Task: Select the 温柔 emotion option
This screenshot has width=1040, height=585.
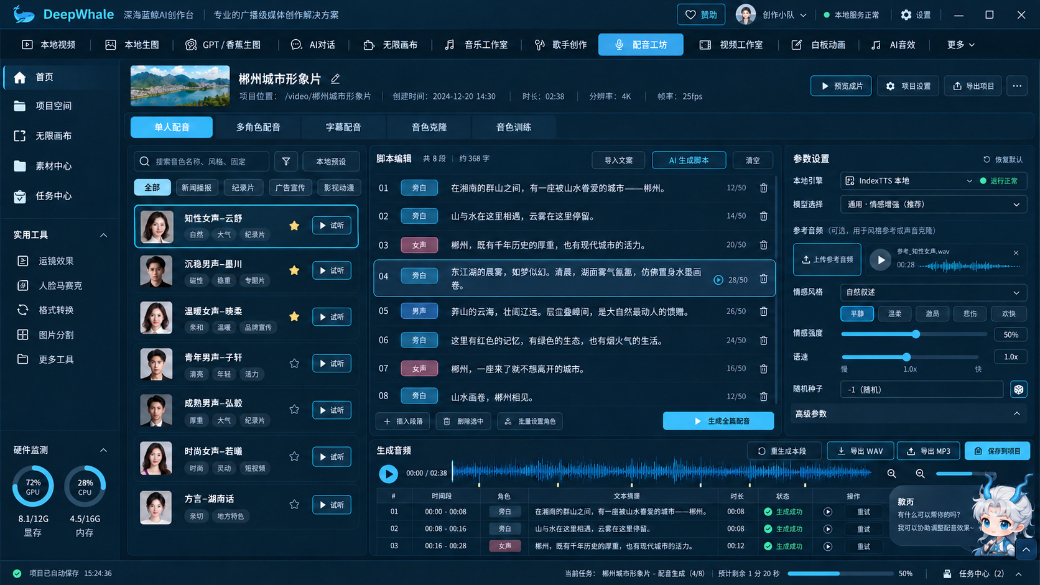Action: click(894, 314)
